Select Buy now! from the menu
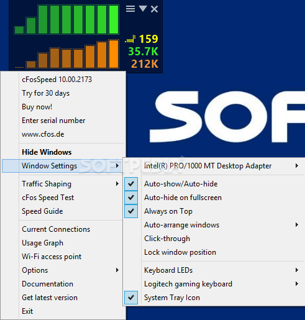 pos(37,107)
